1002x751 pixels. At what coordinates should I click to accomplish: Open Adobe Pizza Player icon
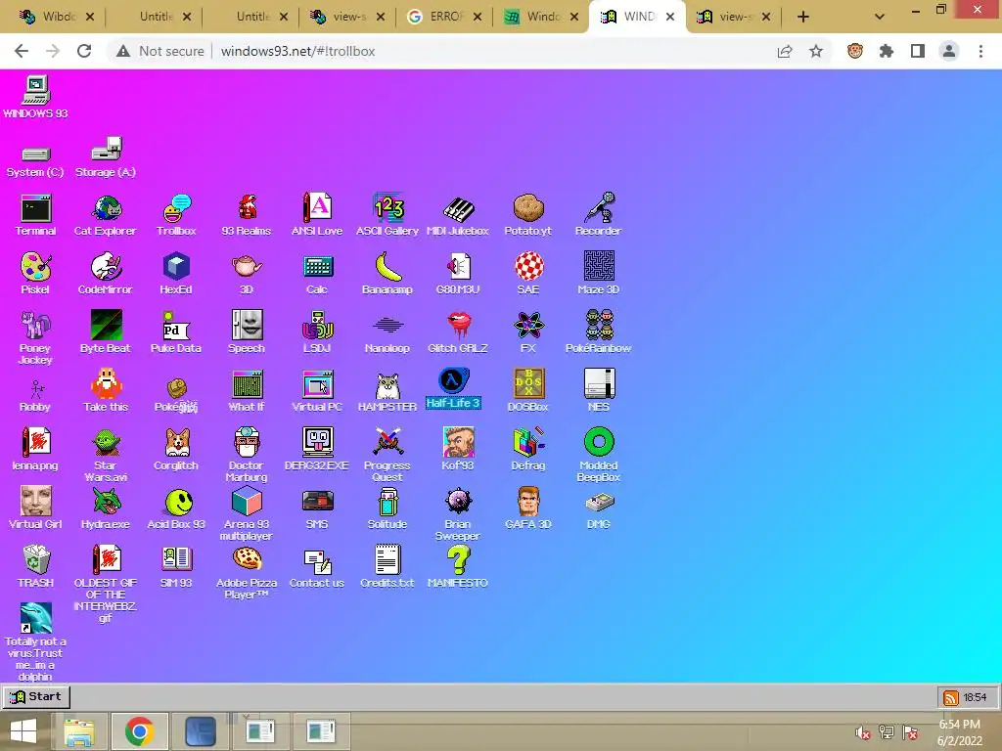[x=247, y=573]
